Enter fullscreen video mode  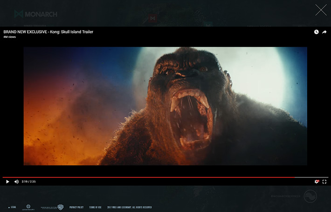pos(324,182)
